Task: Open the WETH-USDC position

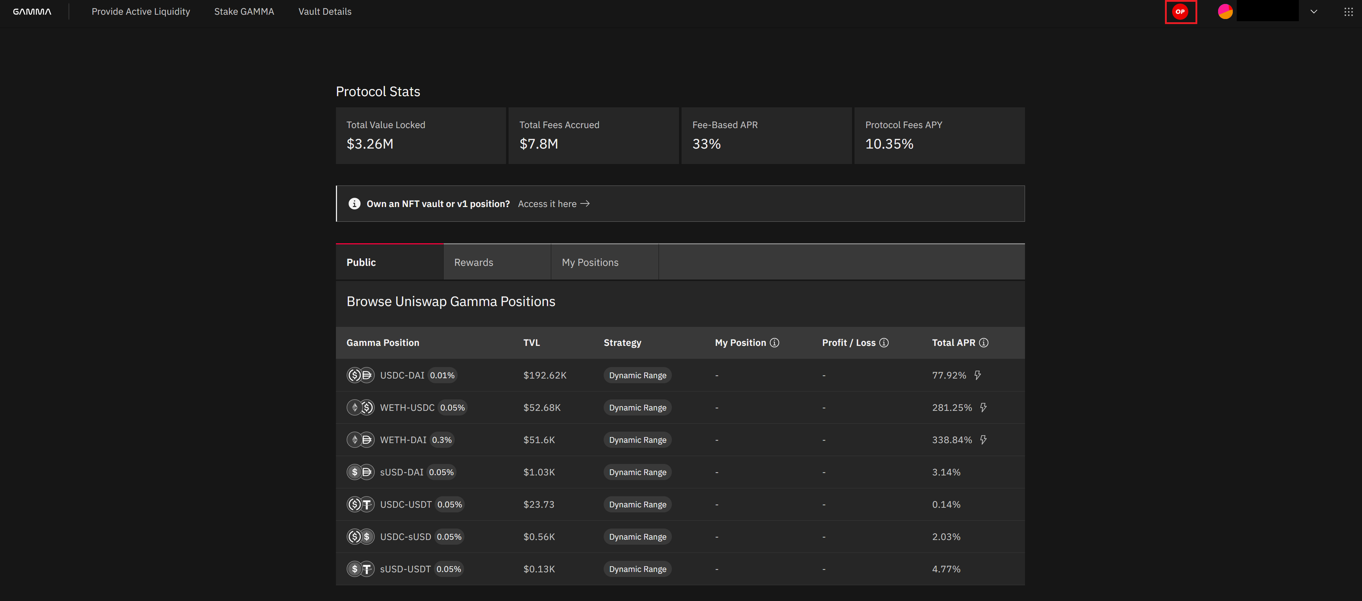Action: [x=680, y=408]
